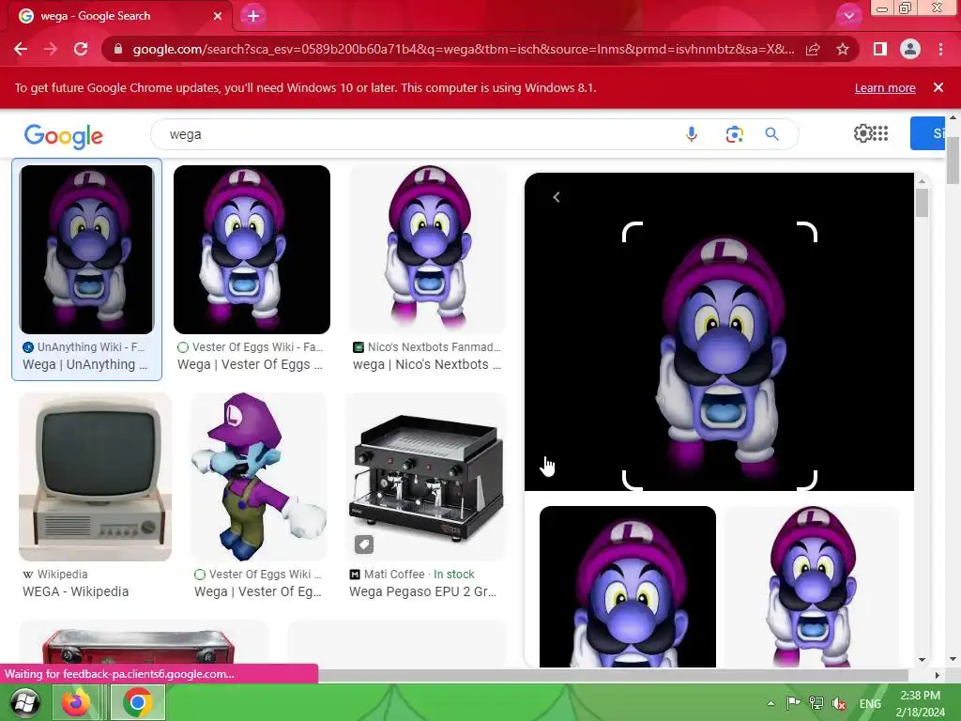Open Firefox from taskbar
The height and width of the screenshot is (721, 961).
pos(76,702)
